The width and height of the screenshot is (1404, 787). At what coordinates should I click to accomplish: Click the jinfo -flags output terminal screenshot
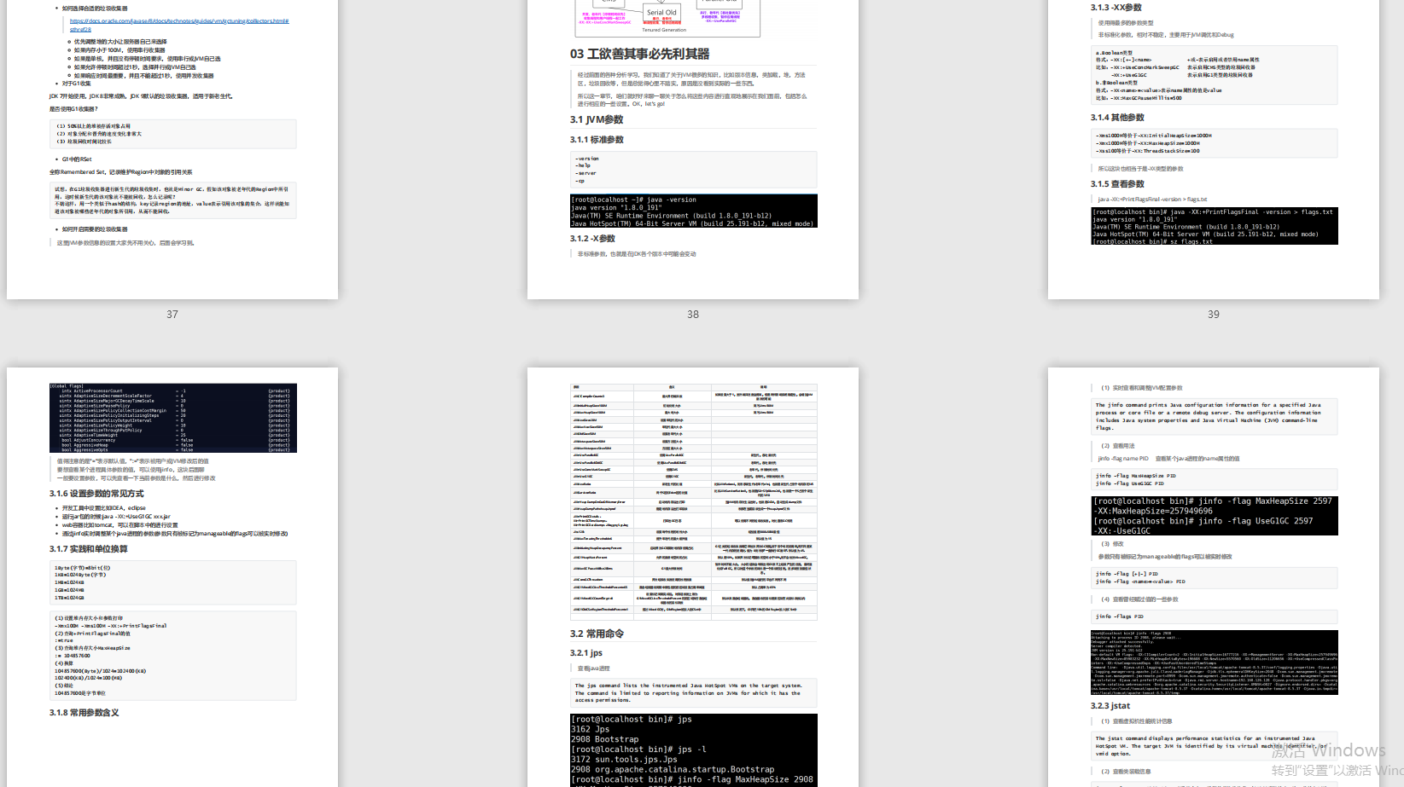tap(1215, 663)
